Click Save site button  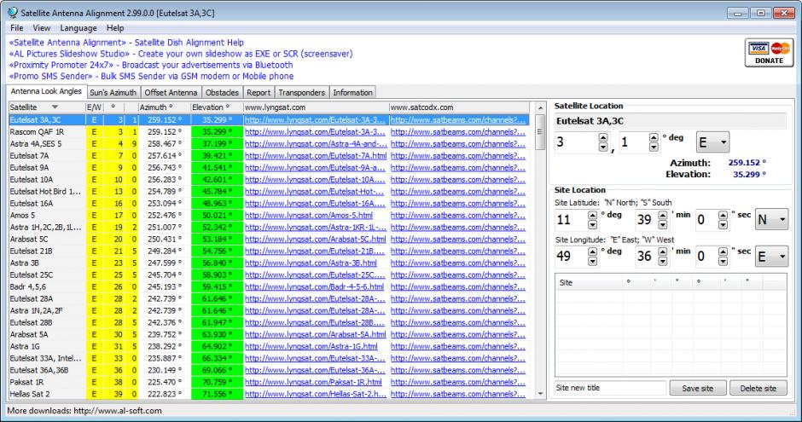click(698, 388)
